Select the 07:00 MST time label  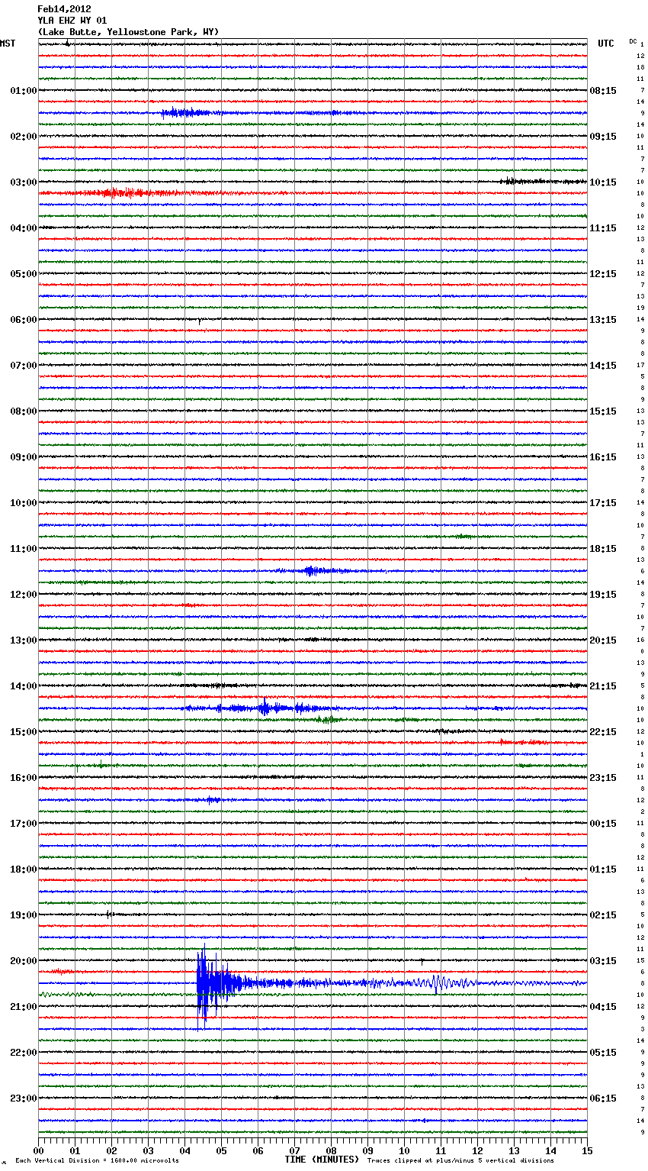tap(24, 366)
